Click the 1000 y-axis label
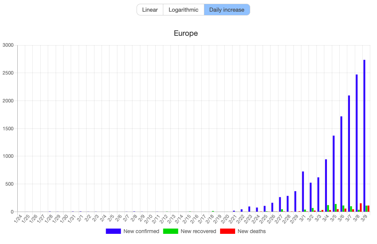The height and width of the screenshot is (244, 377). [8, 156]
